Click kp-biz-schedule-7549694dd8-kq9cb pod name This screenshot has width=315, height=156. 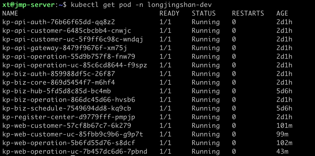click(67, 109)
